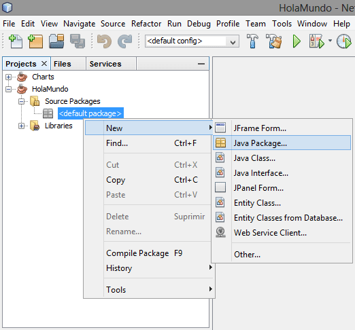Expand the Libraries node
355x330 pixels.
(22, 126)
